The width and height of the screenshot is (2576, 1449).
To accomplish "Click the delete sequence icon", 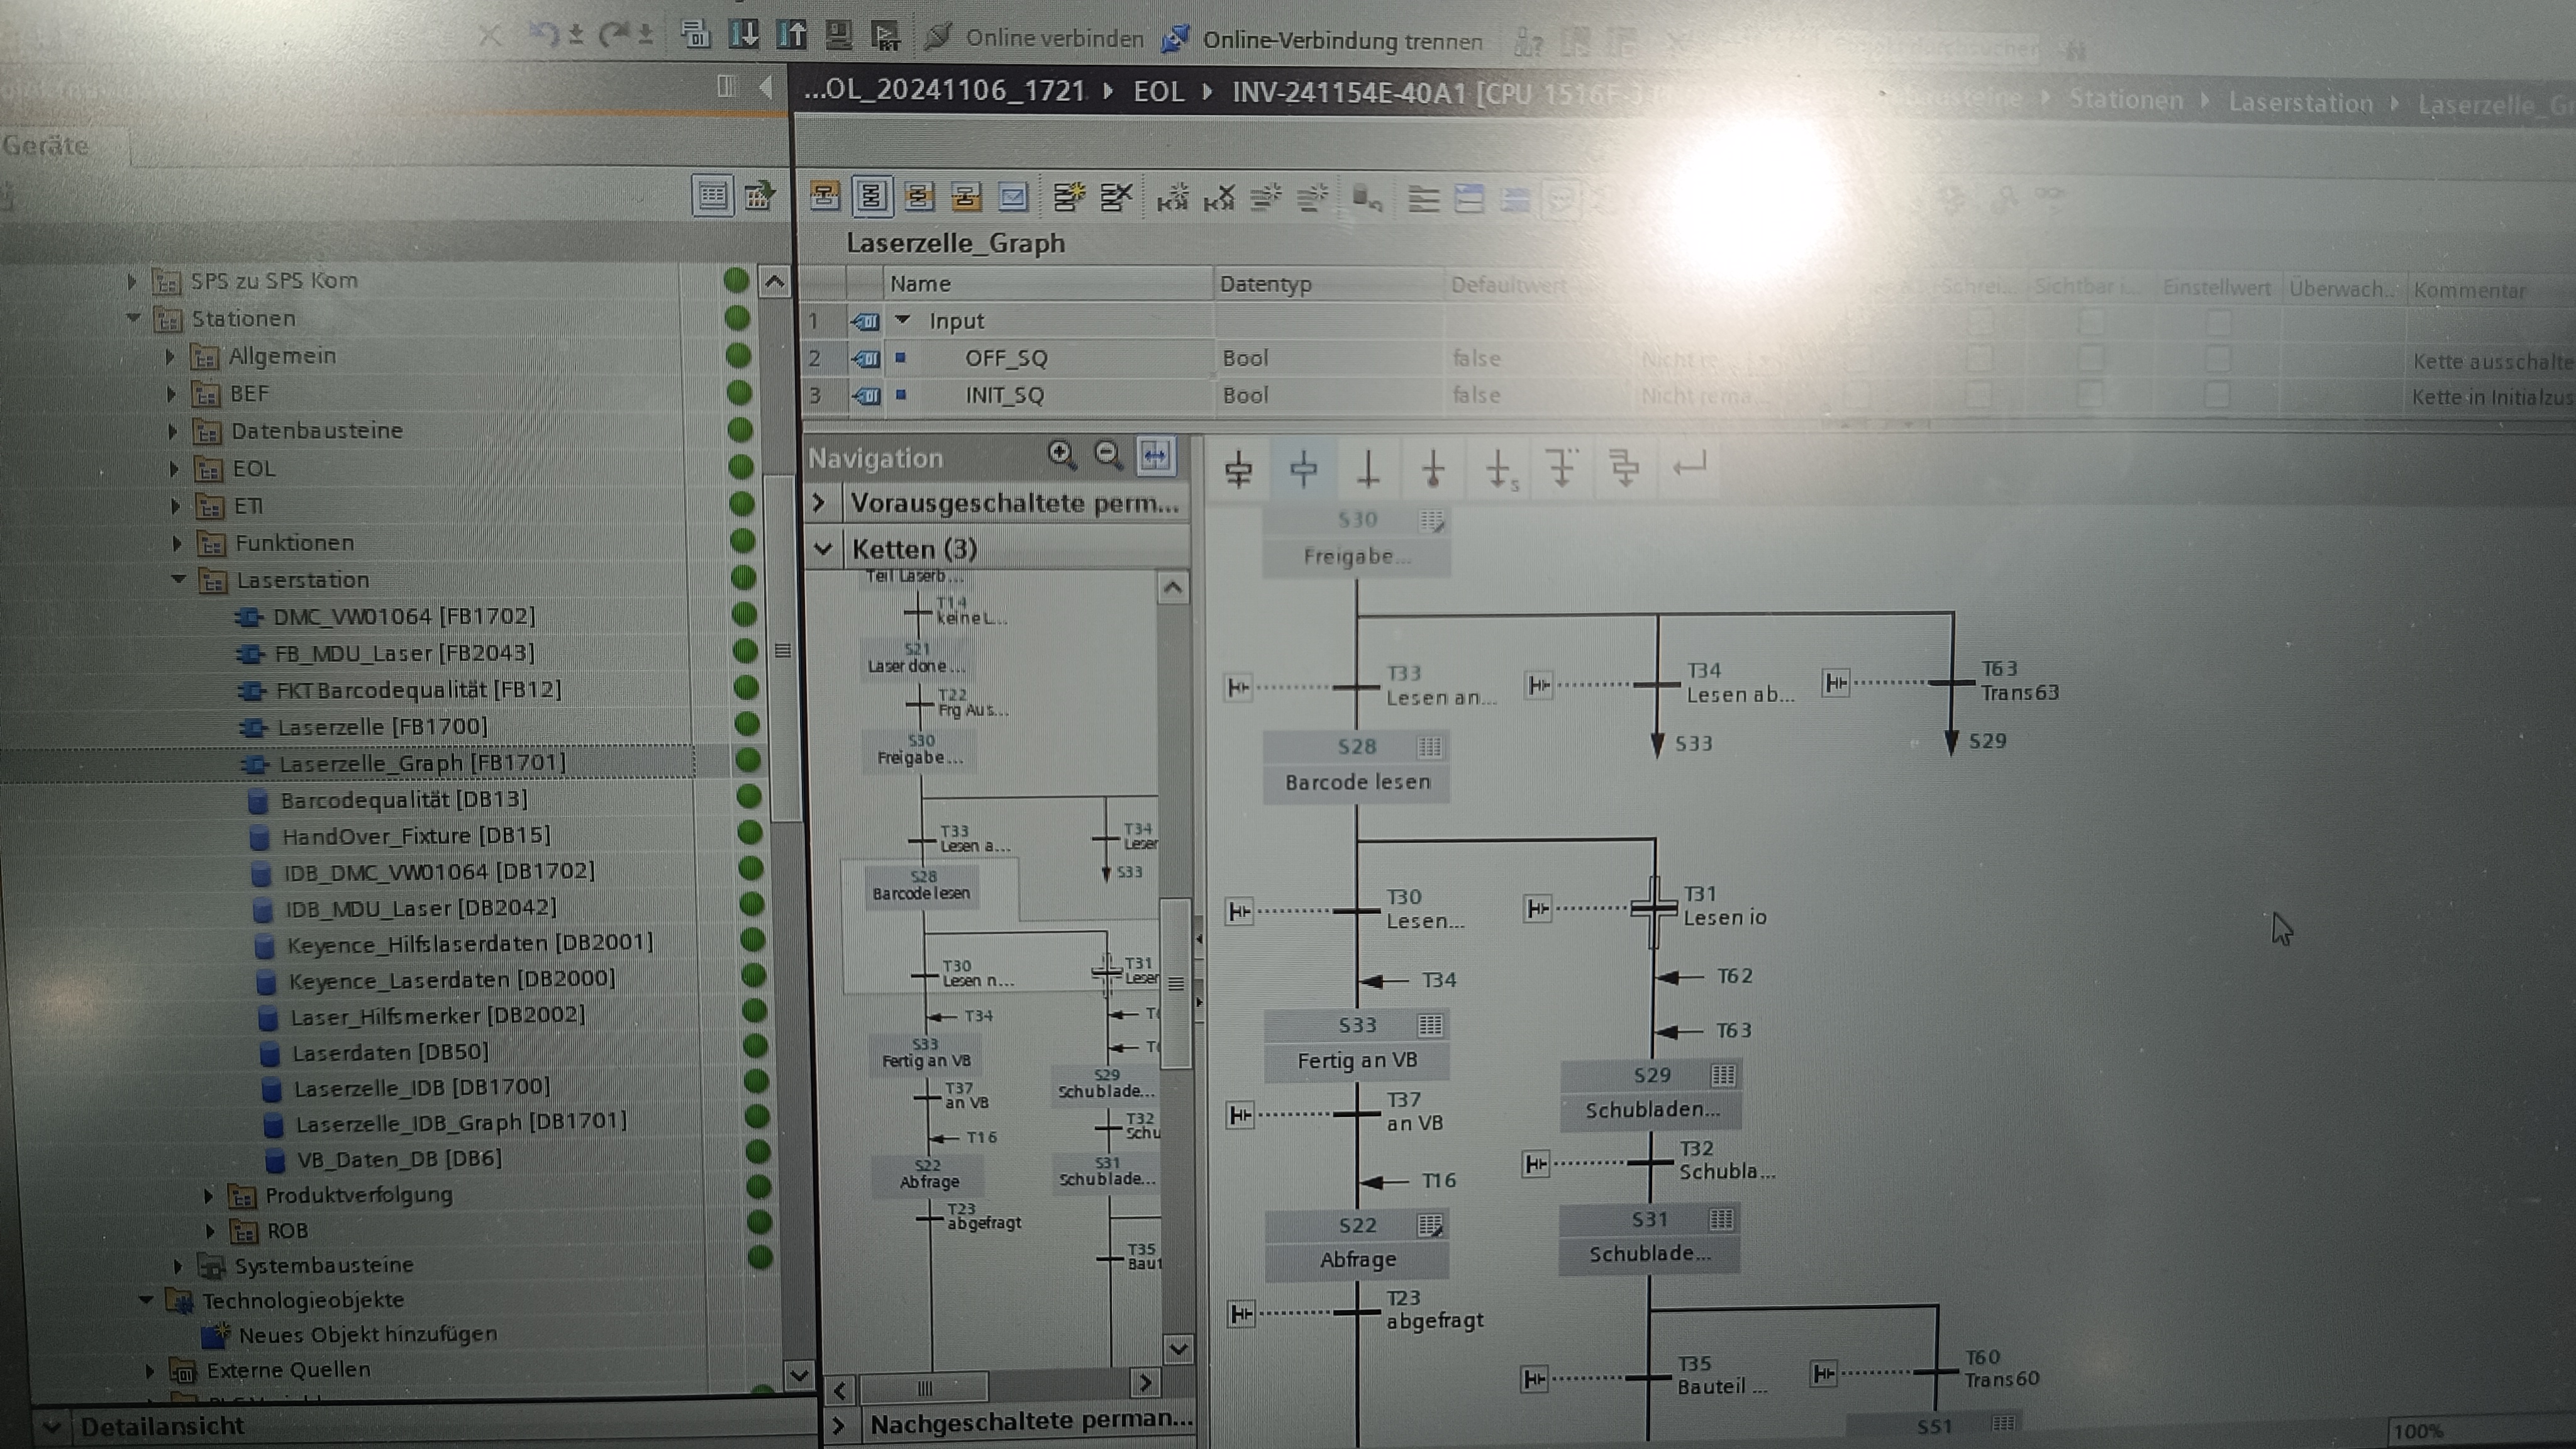I will (1115, 196).
